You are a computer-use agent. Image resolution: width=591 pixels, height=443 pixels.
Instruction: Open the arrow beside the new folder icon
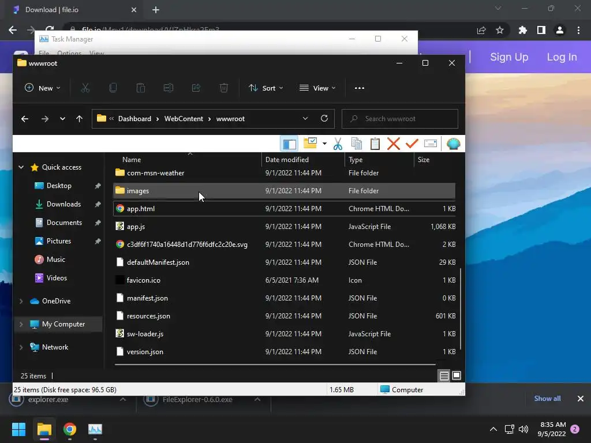[324, 144]
